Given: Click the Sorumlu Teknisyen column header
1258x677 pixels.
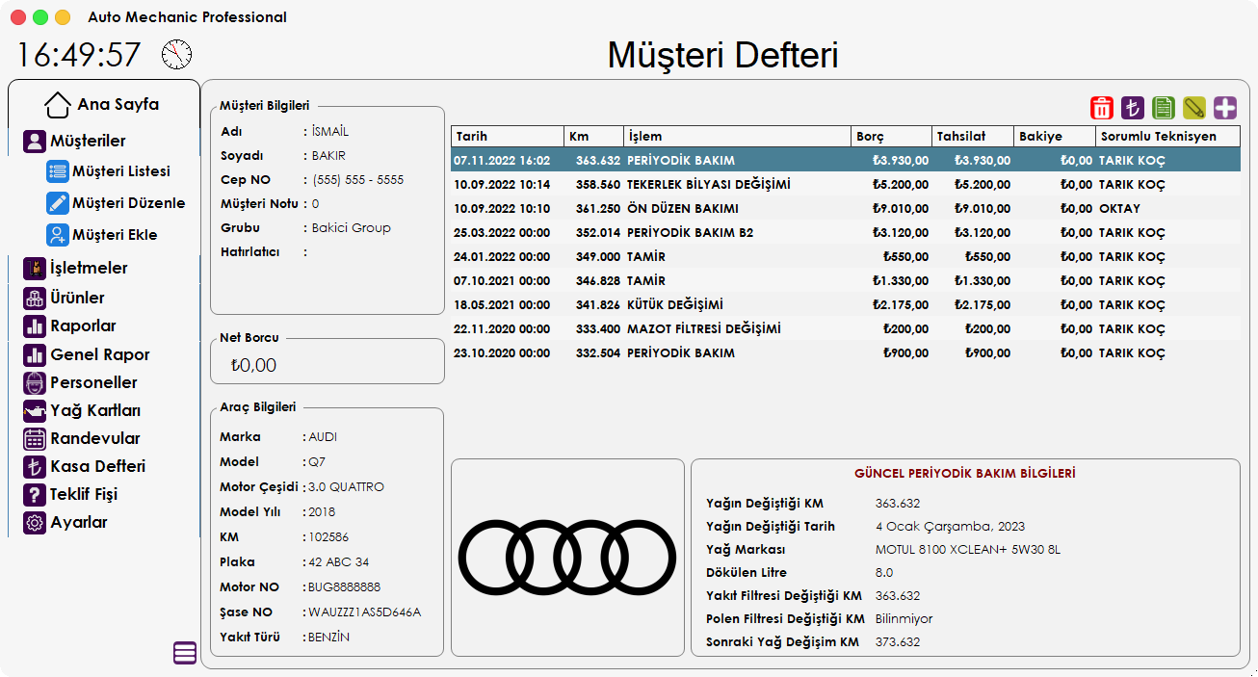Looking at the screenshot, I should 1167,136.
